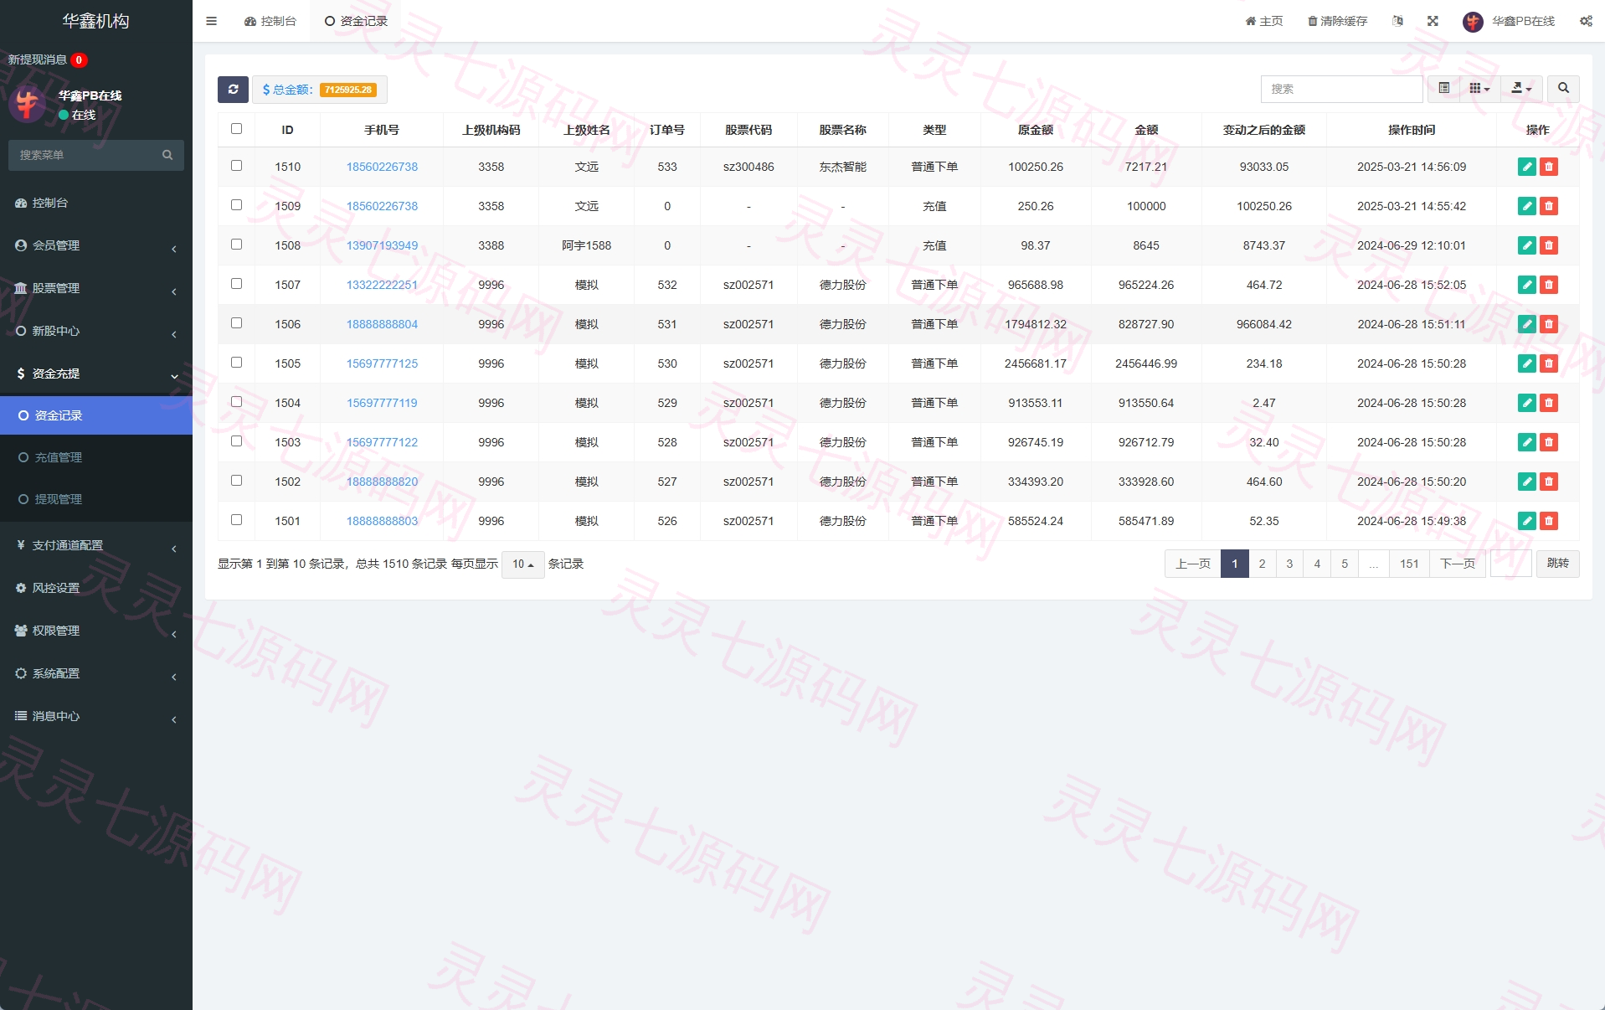Go to last page 151
This screenshot has width=1605, height=1010.
pos(1409,564)
